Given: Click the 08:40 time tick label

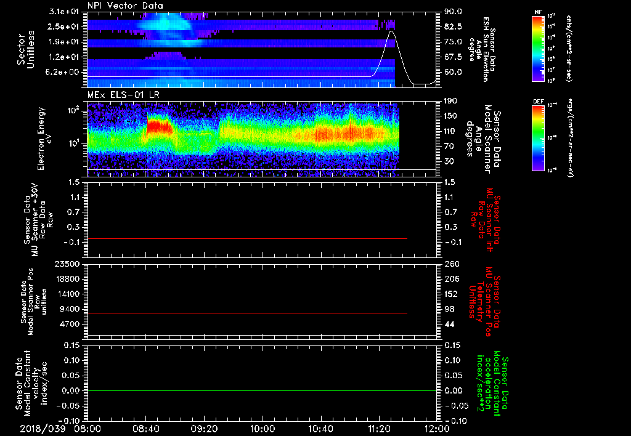Looking at the screenshot, I should tap(145, 429).
